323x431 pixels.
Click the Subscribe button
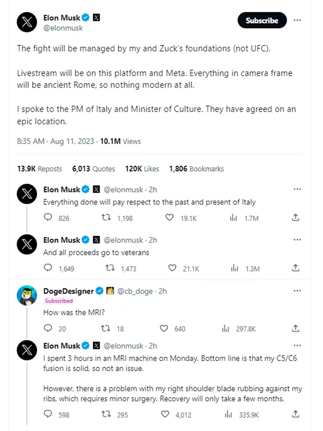[x=262, y=20]
